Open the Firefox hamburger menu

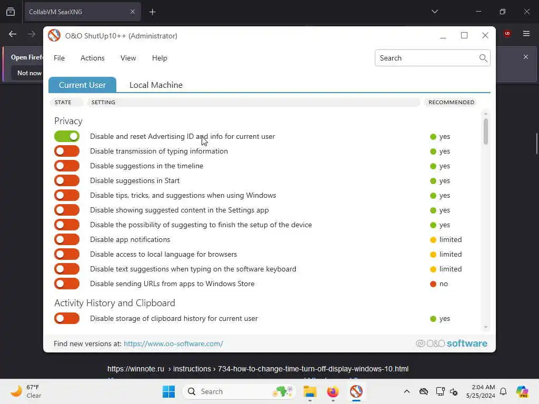click(x=526, y=34)
